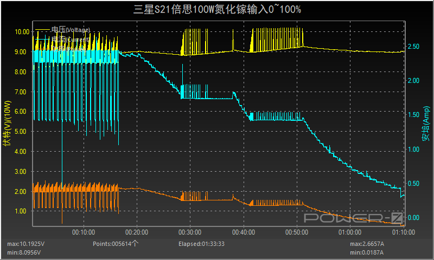Click the min:0.0187A readout
This screenshot has height=260, width=434.
367,252
